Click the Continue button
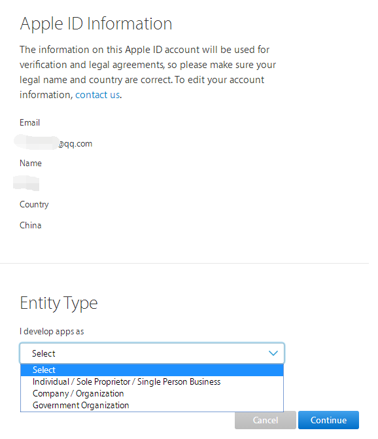The width and height of the screenshot is (378, 439). (328, 420)
